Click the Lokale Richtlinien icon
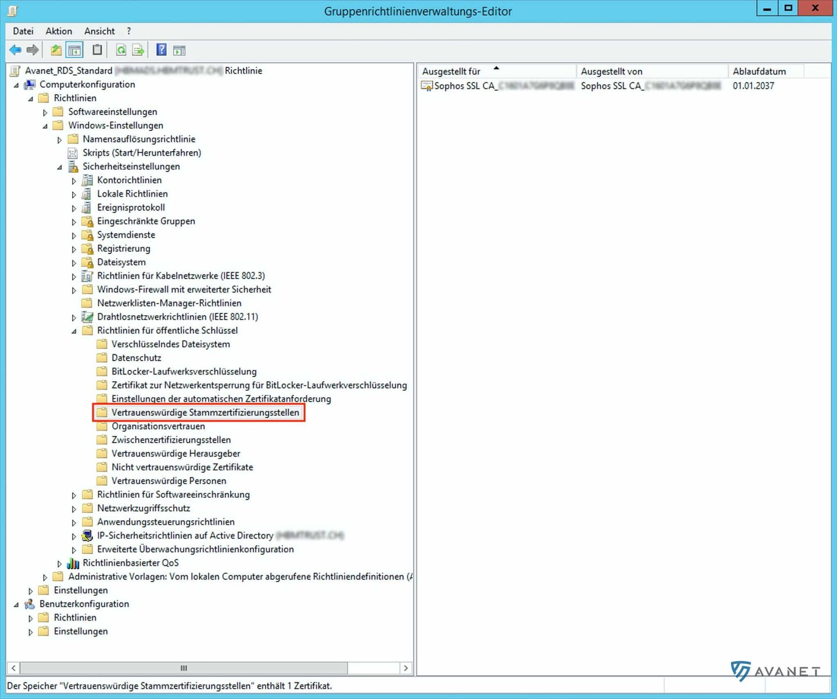Viewport: 837px width, 699px height. point(87,194)
